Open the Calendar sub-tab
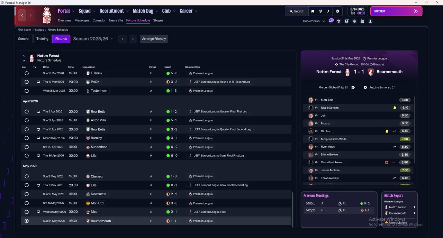Viewport: 443px width, 238px height. tap(99, 20)
